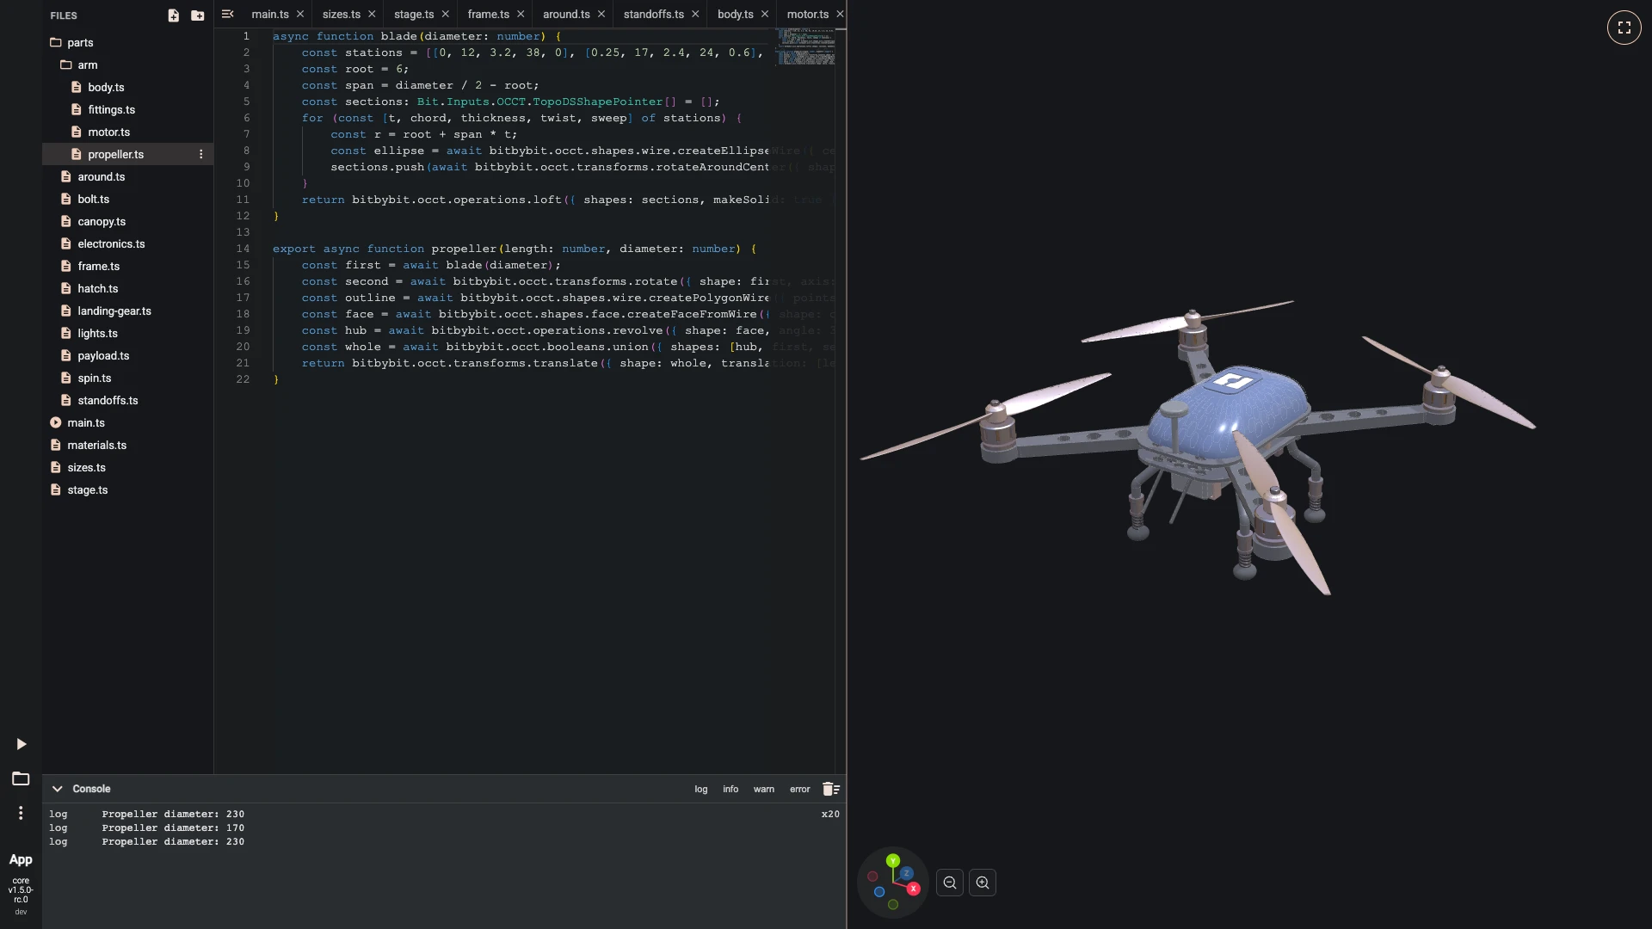Close the around.ts tab
This screenshot has height=929, width=1652.
click(x=601, y=14)
